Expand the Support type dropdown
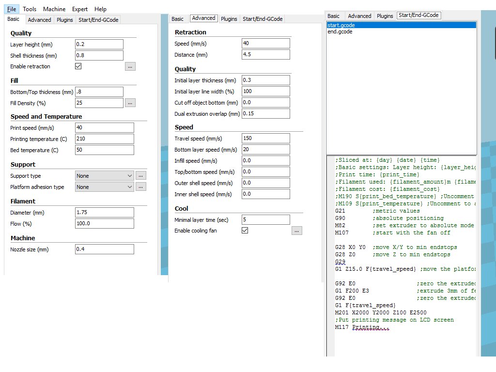Viewport: 496px width, 372px height. tap(104, 176)
